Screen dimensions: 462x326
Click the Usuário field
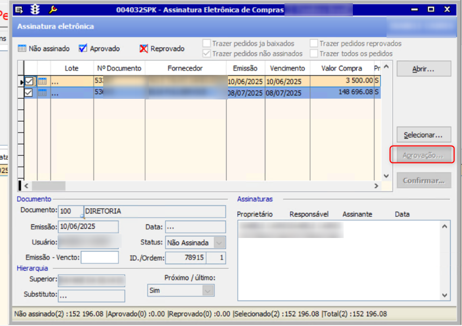90,242
